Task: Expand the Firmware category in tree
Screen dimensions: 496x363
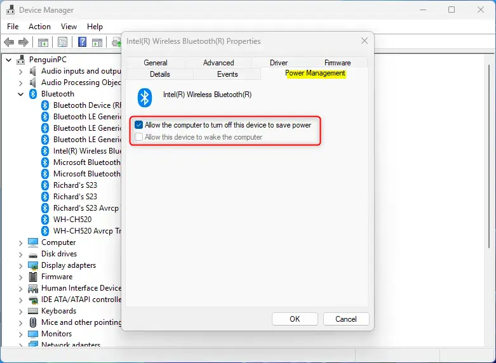Action: pos(20,277)
